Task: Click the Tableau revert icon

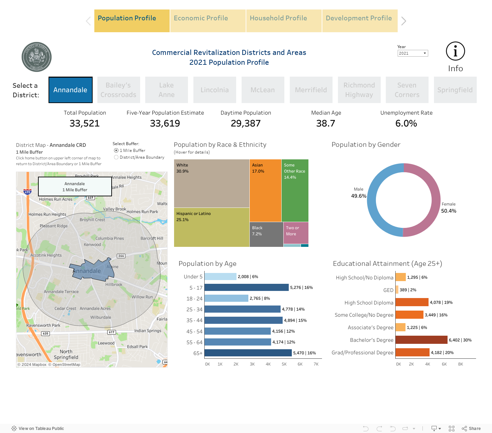Action: 393,428
